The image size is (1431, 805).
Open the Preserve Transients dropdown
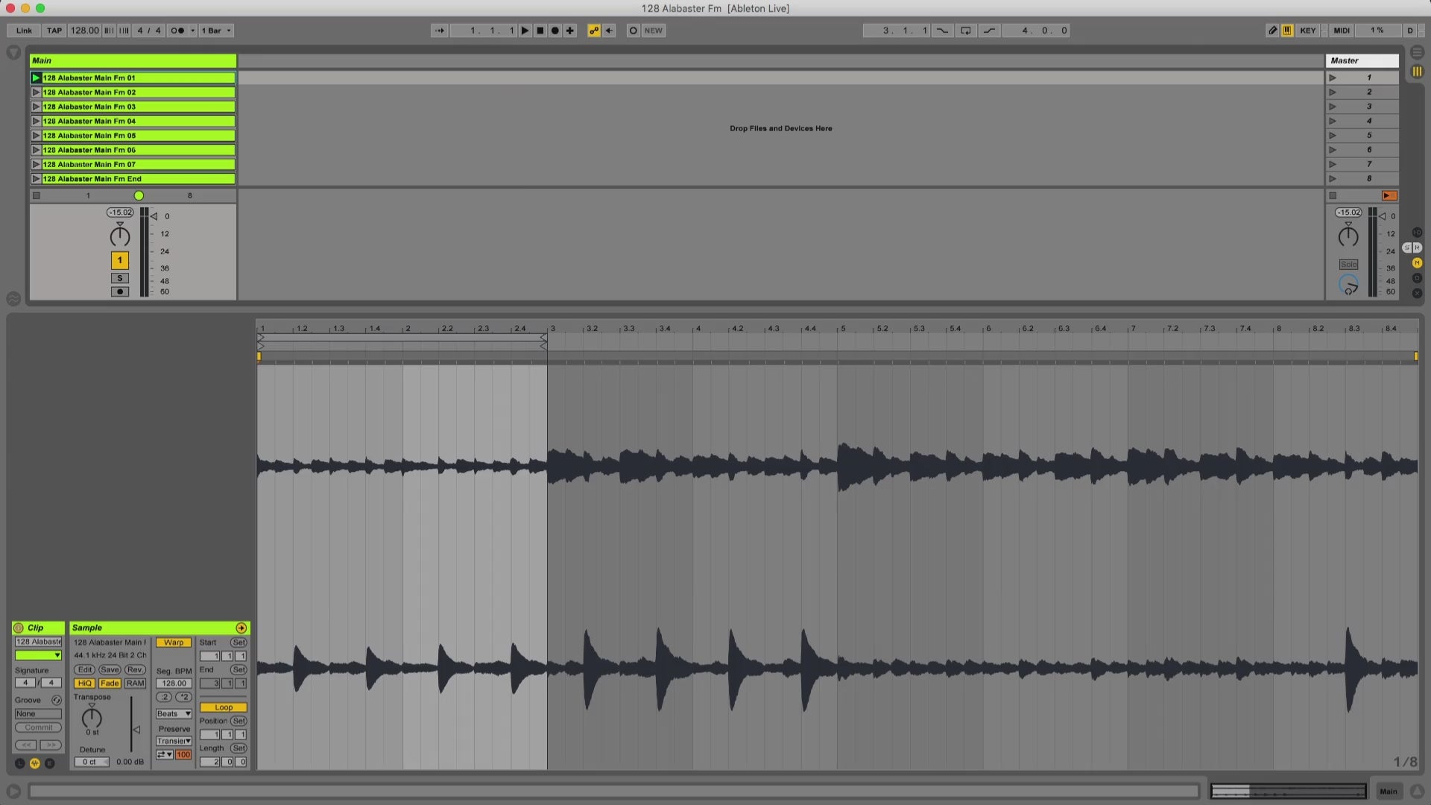(174, 741)
